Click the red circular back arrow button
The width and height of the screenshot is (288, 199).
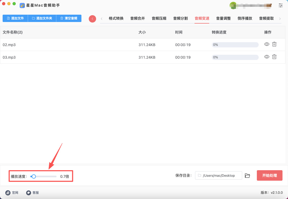click(92, 19)
